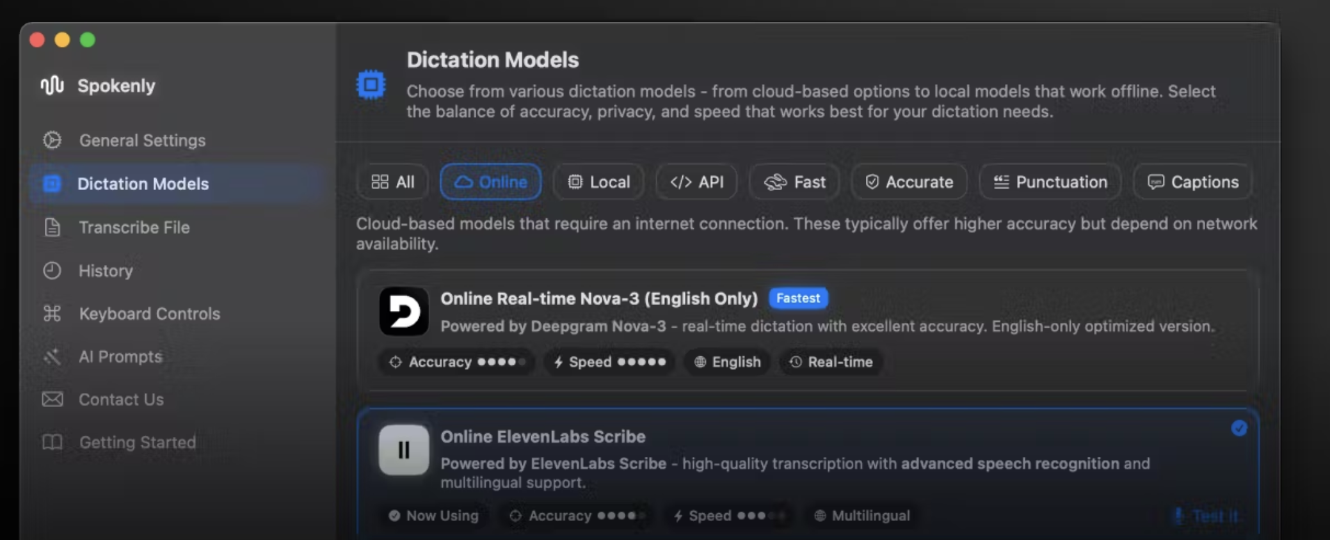Click the ElevenLabs Scribe logo icon

[404, 450]
